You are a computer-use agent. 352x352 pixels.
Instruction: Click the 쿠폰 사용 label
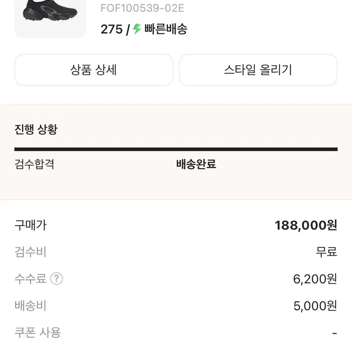pos(38,333)
